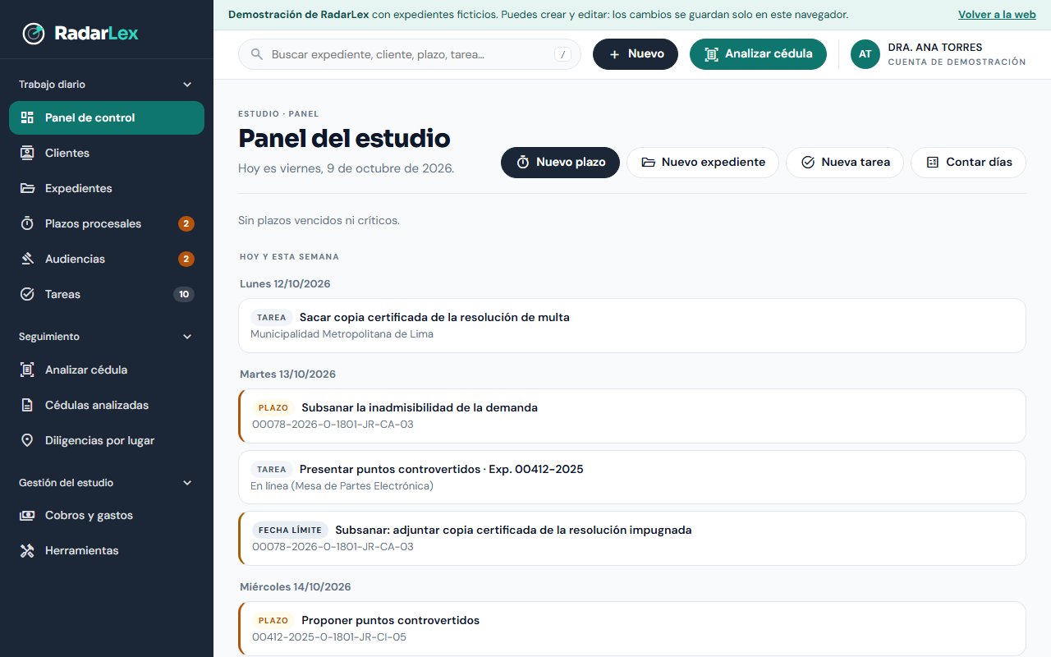Click the Cobros y gastos money icon
The image size is (1051, 657).
(x=27, y=515)
